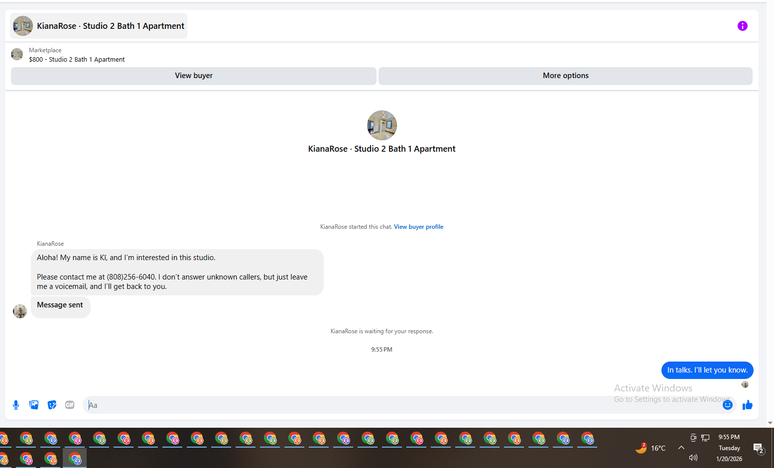Click 'KianaRose started this chat.' text
The width and height of the screenshot is (774, 468).
[356, 227]
